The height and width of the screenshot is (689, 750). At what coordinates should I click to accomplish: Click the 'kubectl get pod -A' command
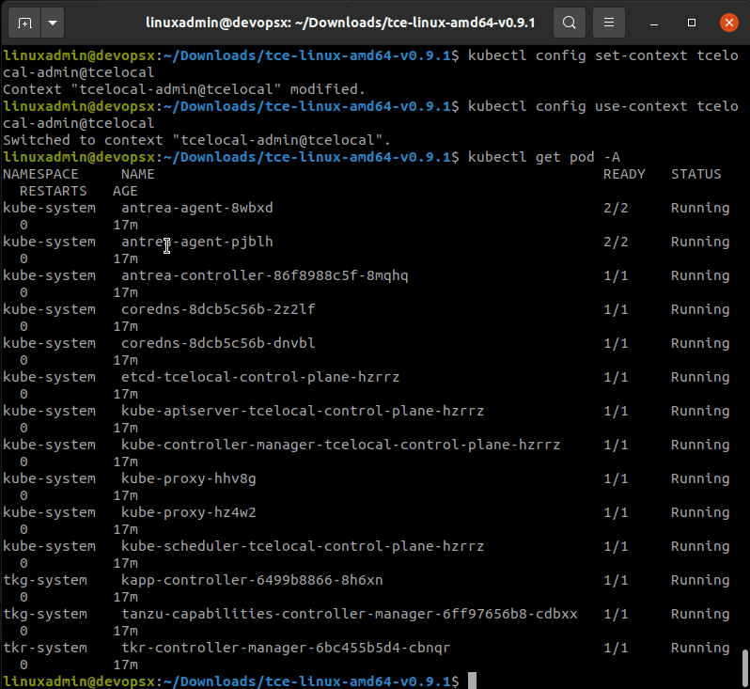[544, 157]
